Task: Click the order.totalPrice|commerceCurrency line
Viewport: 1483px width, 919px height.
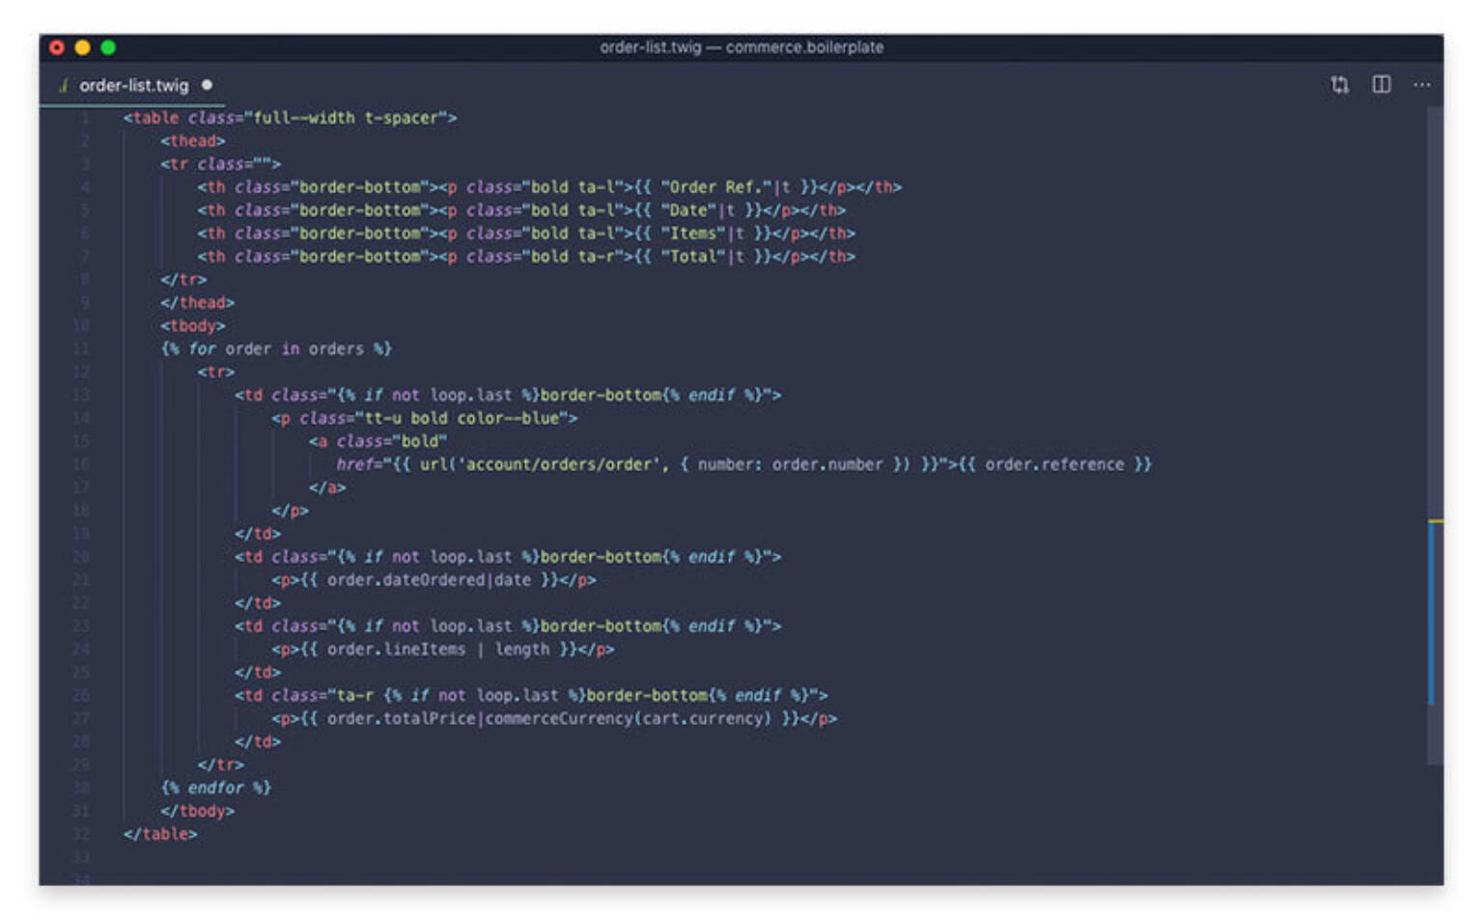Action: pyautogui.click(x=554, y=719)
